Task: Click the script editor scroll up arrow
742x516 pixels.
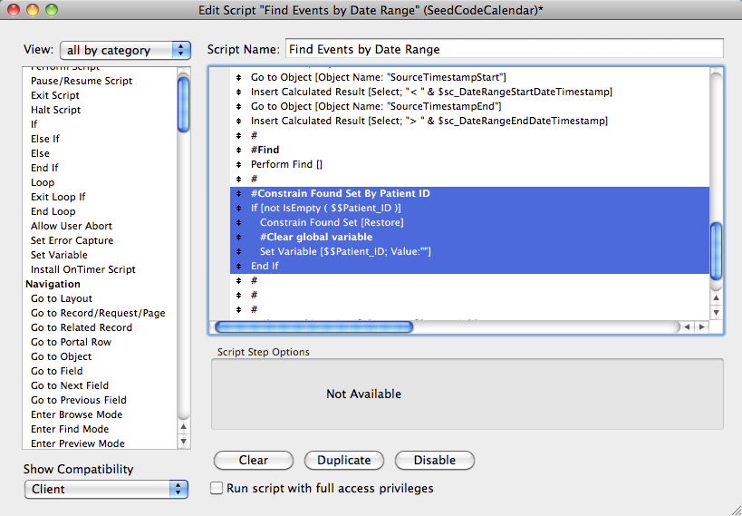Action: [716, 298]
